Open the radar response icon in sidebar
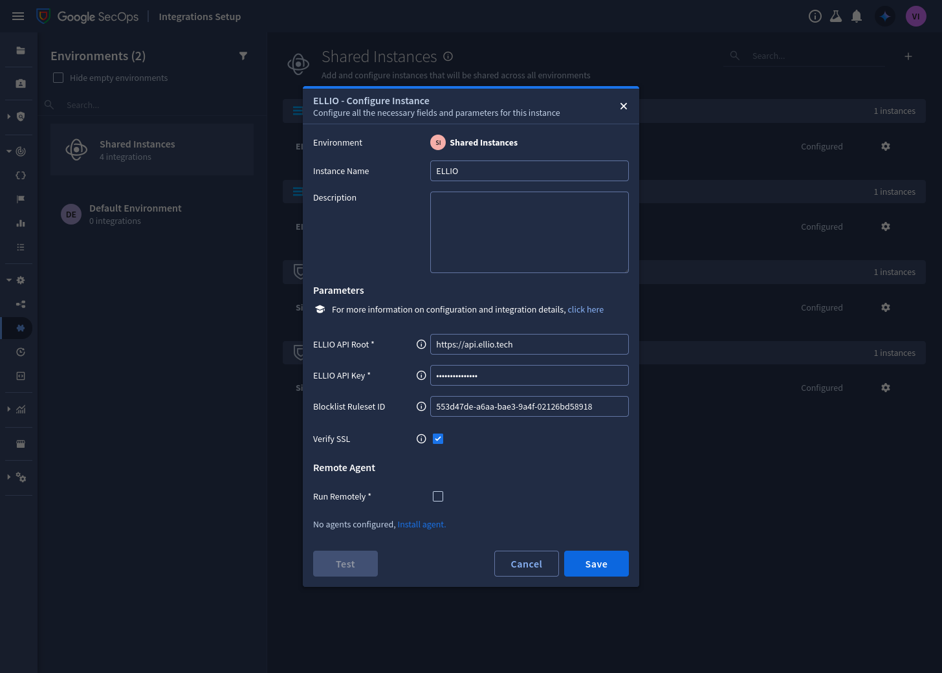The width and height of the screenshot is (942, 673). (21, 151)
